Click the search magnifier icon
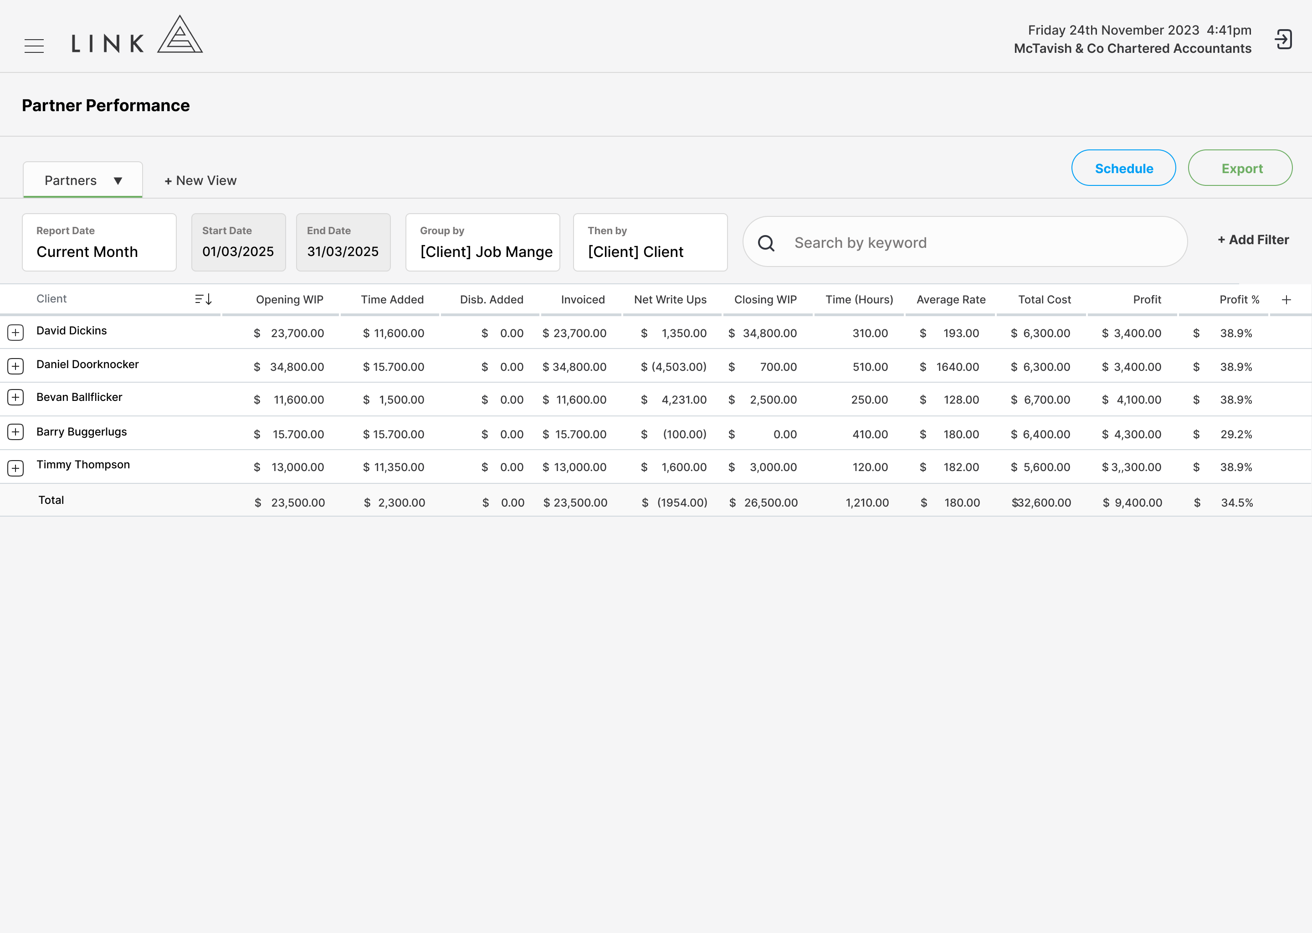 coord(766,243)
